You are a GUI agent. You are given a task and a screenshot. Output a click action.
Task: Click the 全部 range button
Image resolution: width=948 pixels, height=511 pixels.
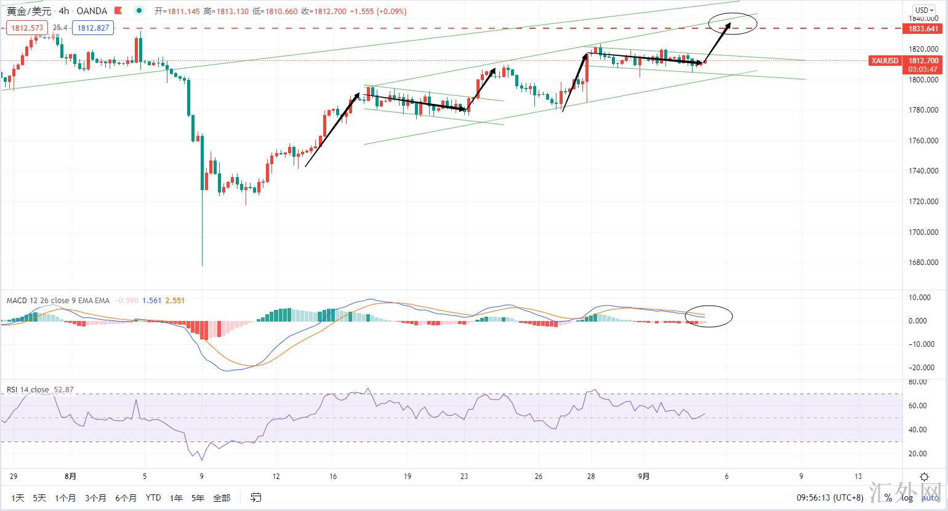222,497
